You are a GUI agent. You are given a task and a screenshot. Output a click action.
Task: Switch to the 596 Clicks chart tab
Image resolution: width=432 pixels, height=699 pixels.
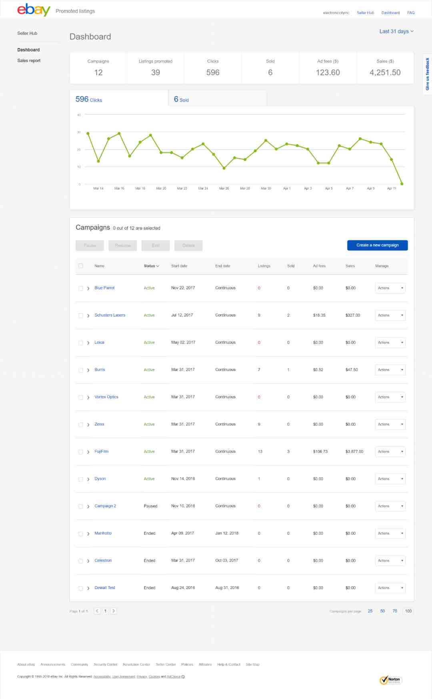(119, 98)
